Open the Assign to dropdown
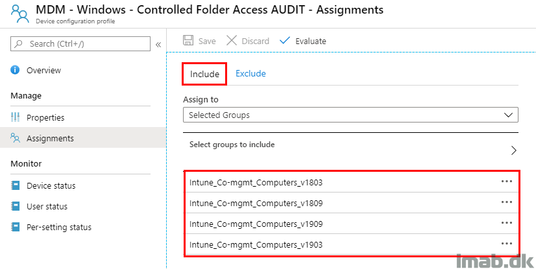This screenshot has height=269, width=536. click(350, 115)
